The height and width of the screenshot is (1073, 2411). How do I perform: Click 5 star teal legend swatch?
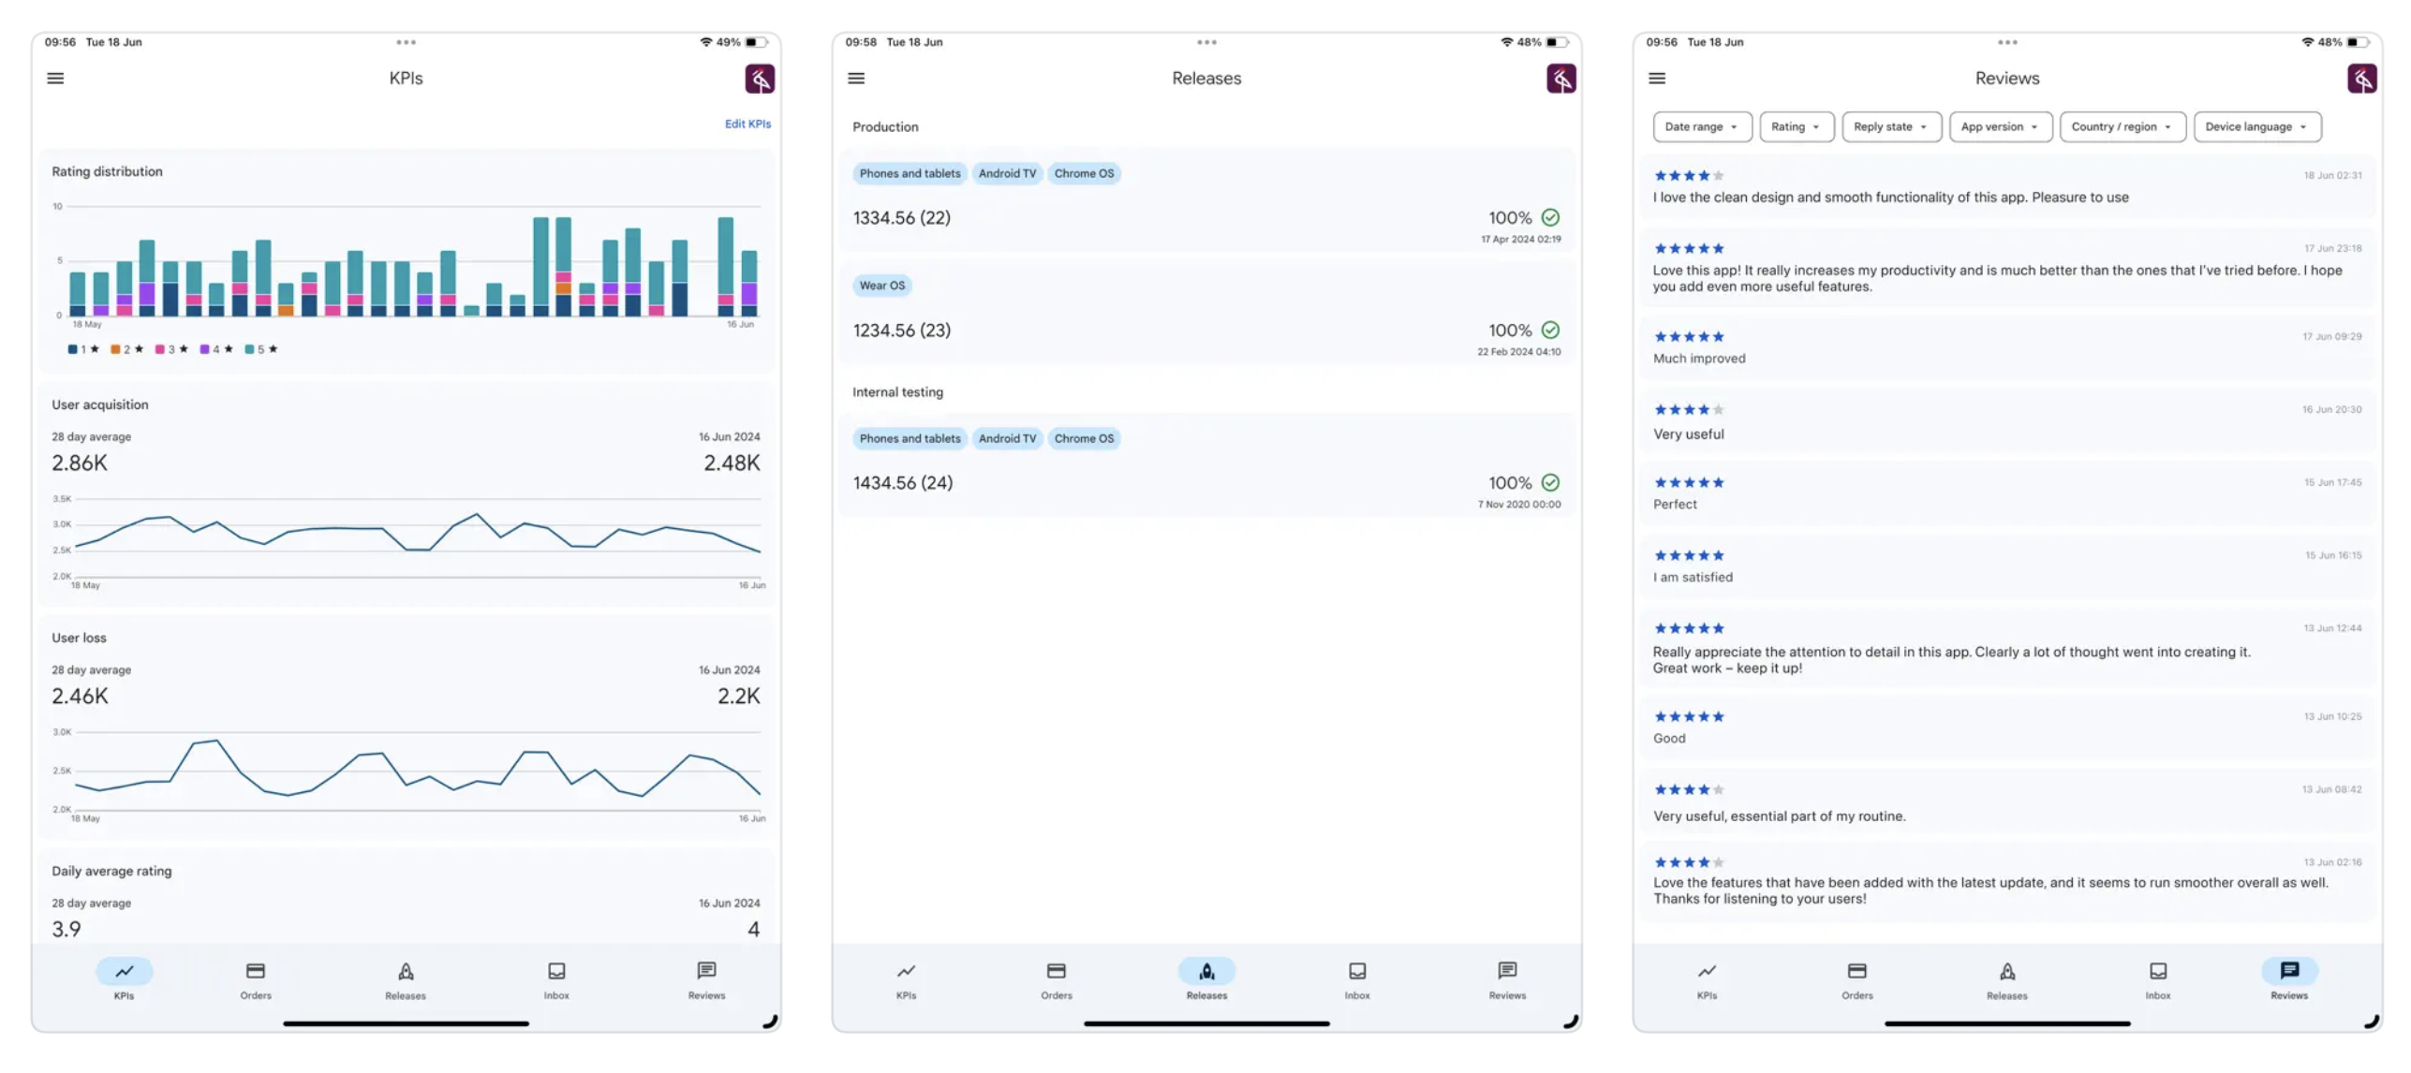pyautogui.click(x=249, y=349)
